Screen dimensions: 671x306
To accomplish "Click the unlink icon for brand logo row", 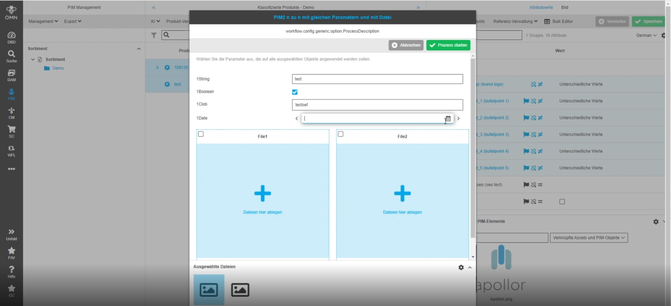I will pos(534,84).
